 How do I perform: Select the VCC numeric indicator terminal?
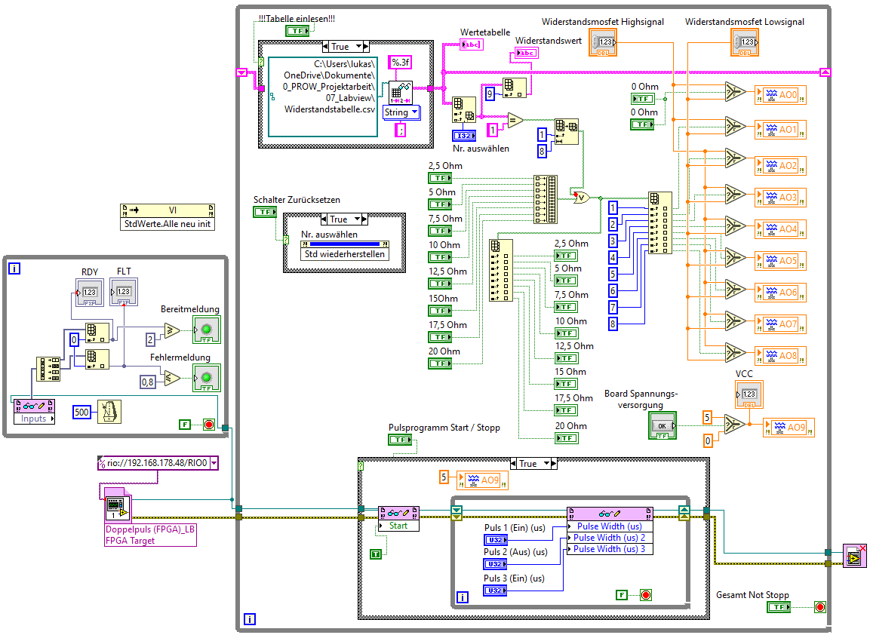749,394
